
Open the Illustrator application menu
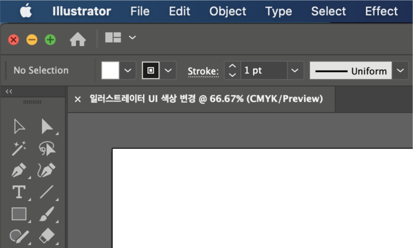[82, 11]
